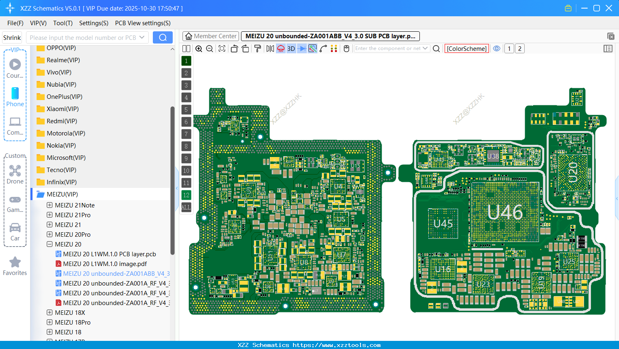Click the detach window icon
619x349 pixels.
point(610,36)
